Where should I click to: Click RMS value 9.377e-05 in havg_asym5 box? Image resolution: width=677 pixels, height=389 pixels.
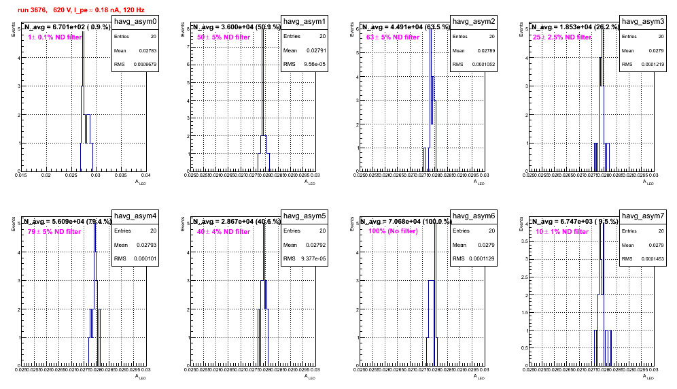point(313,258)
